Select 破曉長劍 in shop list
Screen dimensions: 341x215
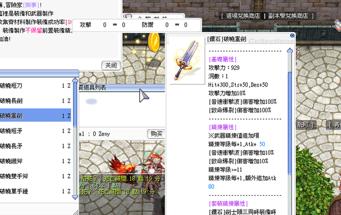pos(36,101)
